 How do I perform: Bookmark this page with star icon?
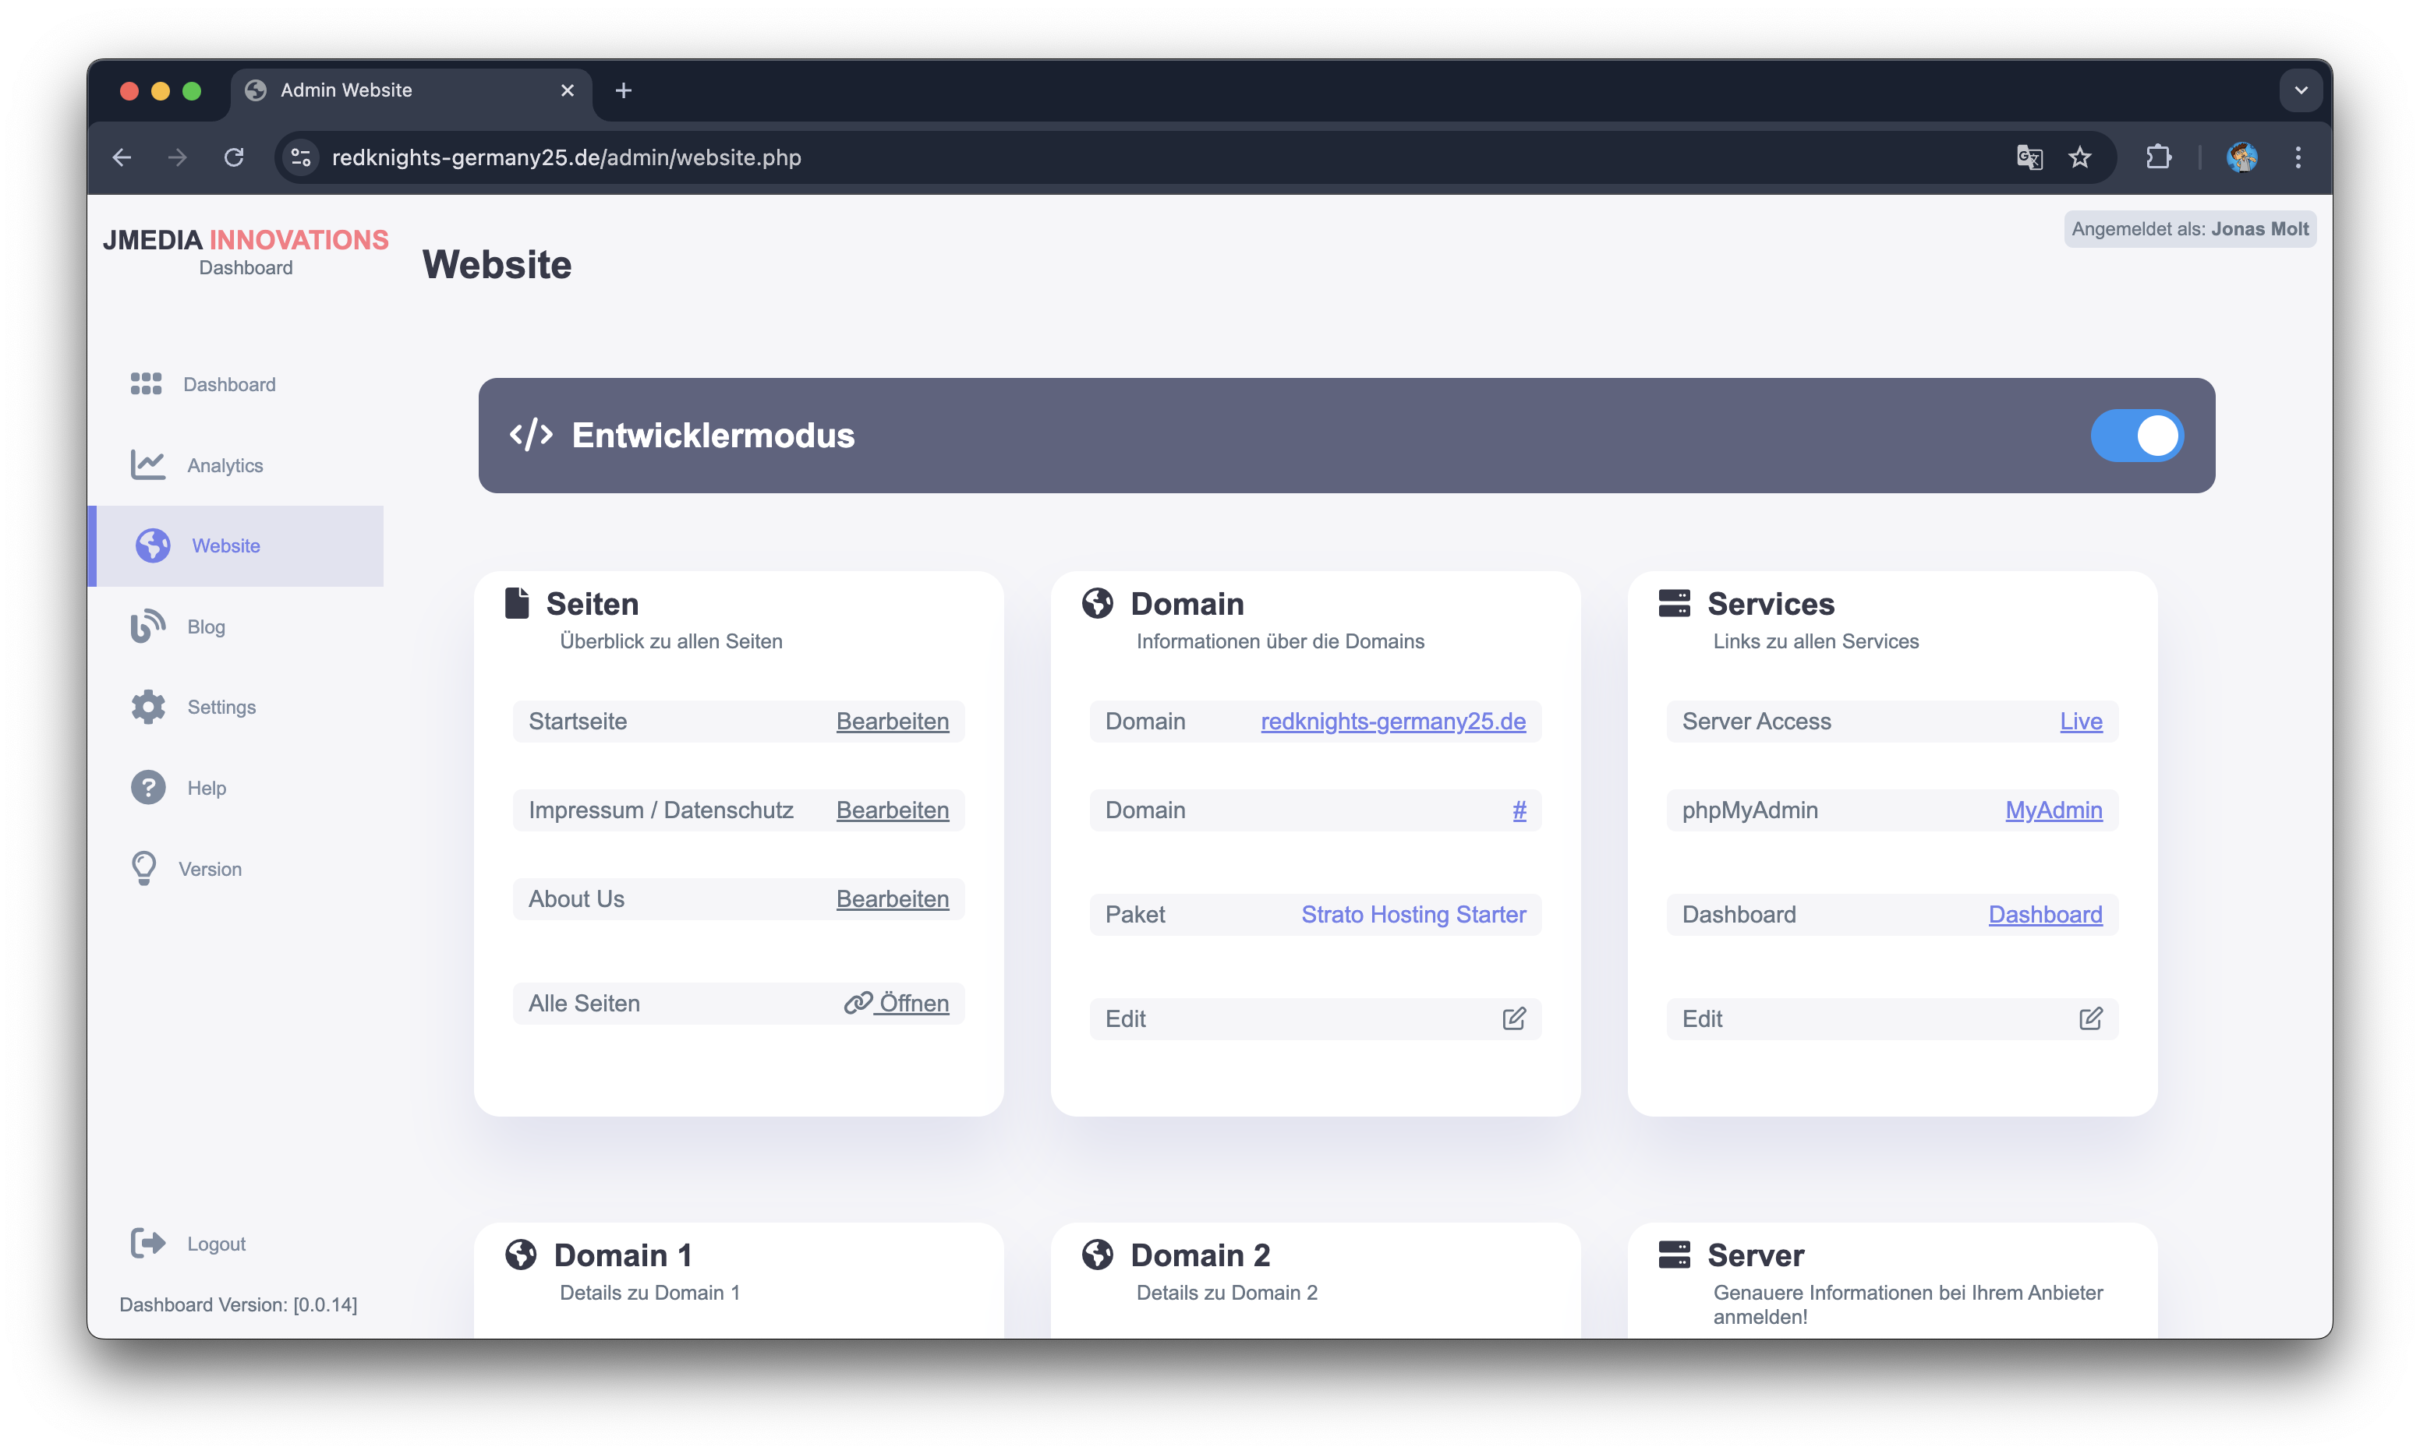point(2080,157)
